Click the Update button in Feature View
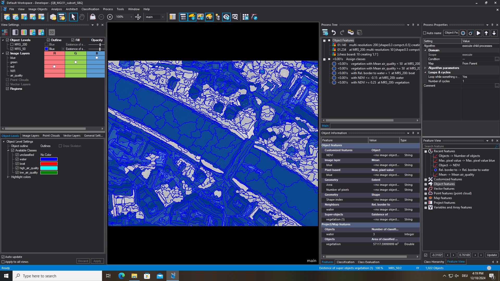This screenshot has width=500, height=281. (492, 255)
